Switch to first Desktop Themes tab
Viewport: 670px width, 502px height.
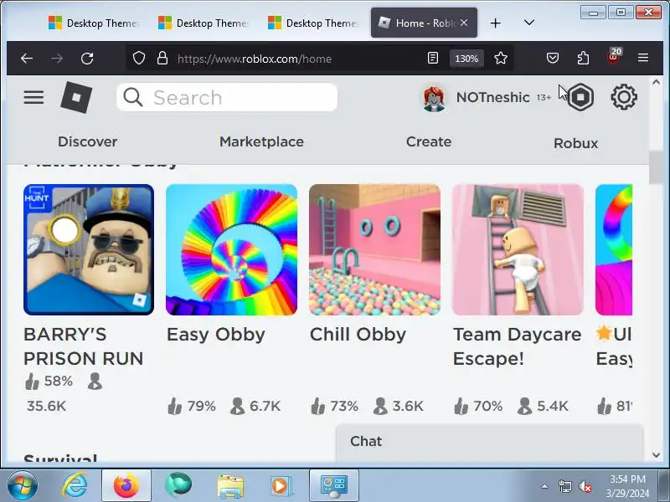[94, 23]
